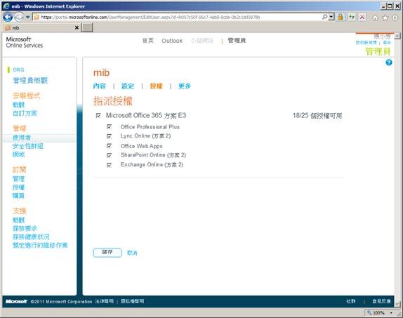
Task: Toggle the Office Professional Plus checkbox
Action: pos(110,127)
